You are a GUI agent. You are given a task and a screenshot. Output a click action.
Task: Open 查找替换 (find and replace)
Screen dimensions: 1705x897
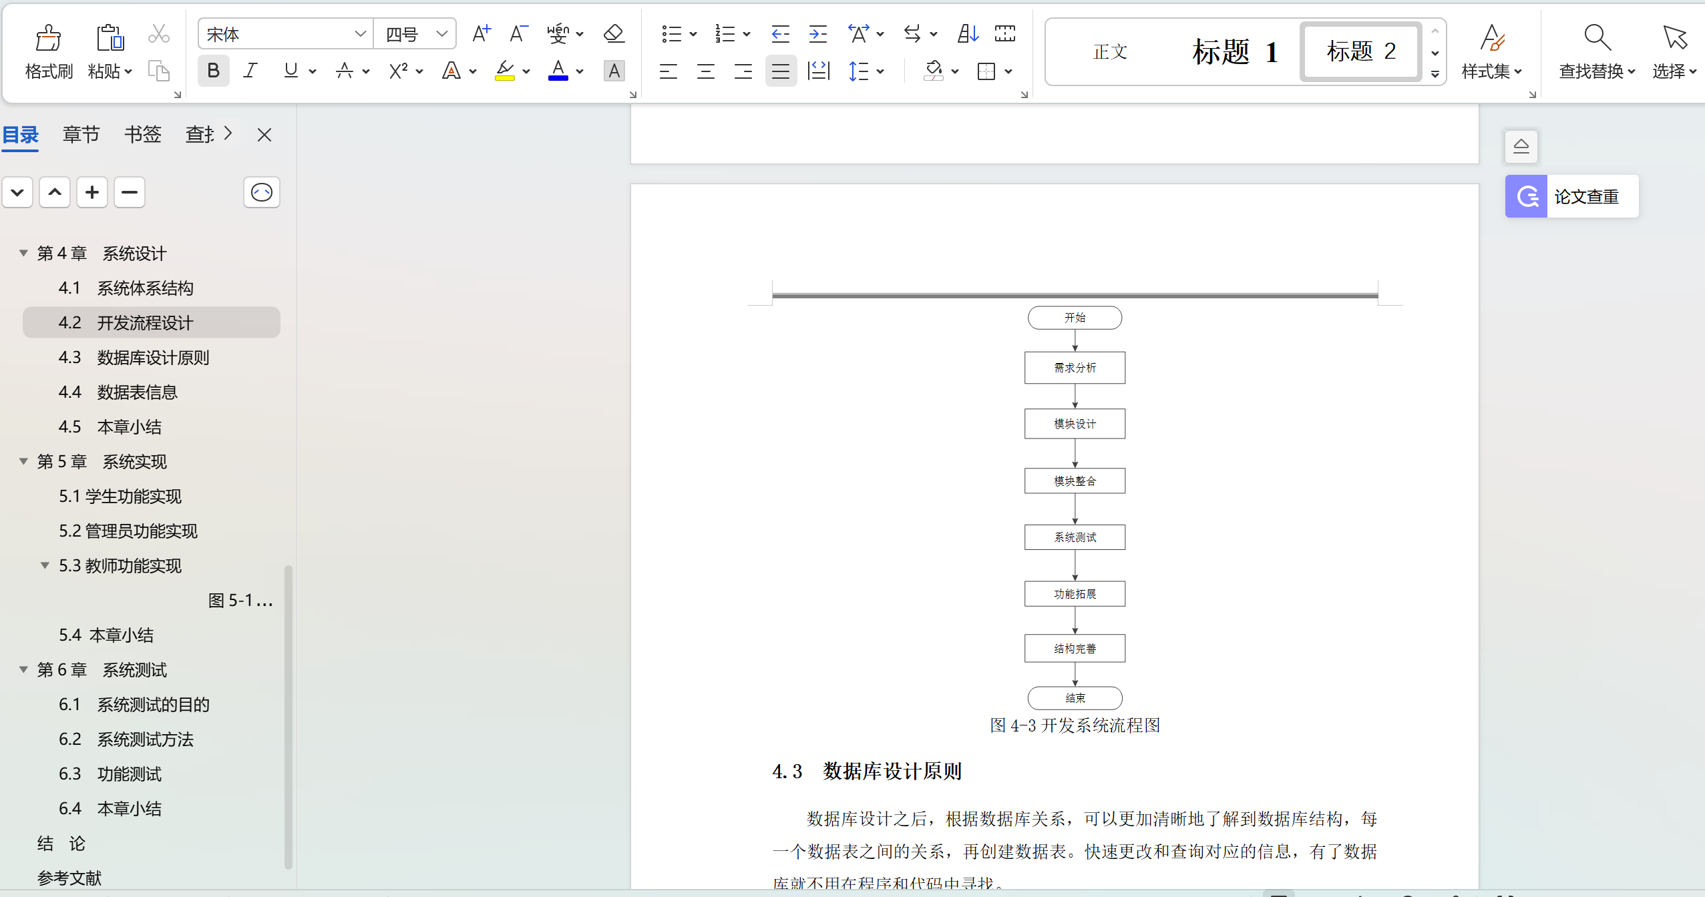click(1596, 50)
